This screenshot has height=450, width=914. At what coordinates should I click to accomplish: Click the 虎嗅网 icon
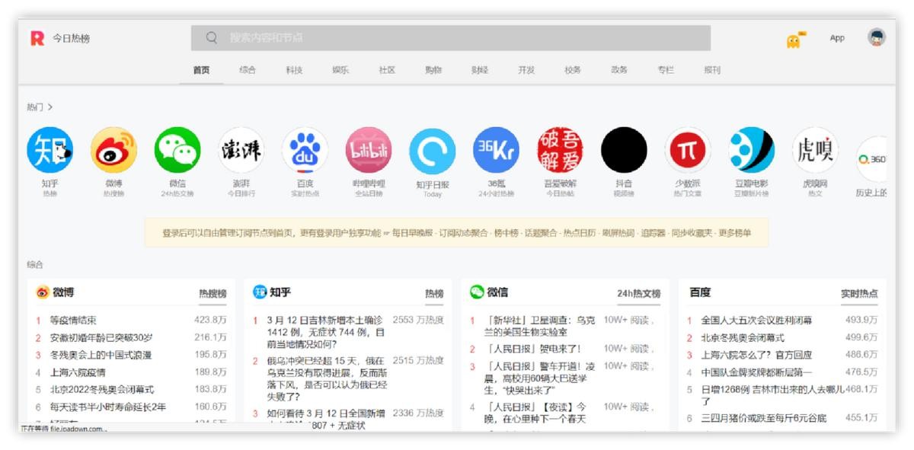[x=814, y=151]
